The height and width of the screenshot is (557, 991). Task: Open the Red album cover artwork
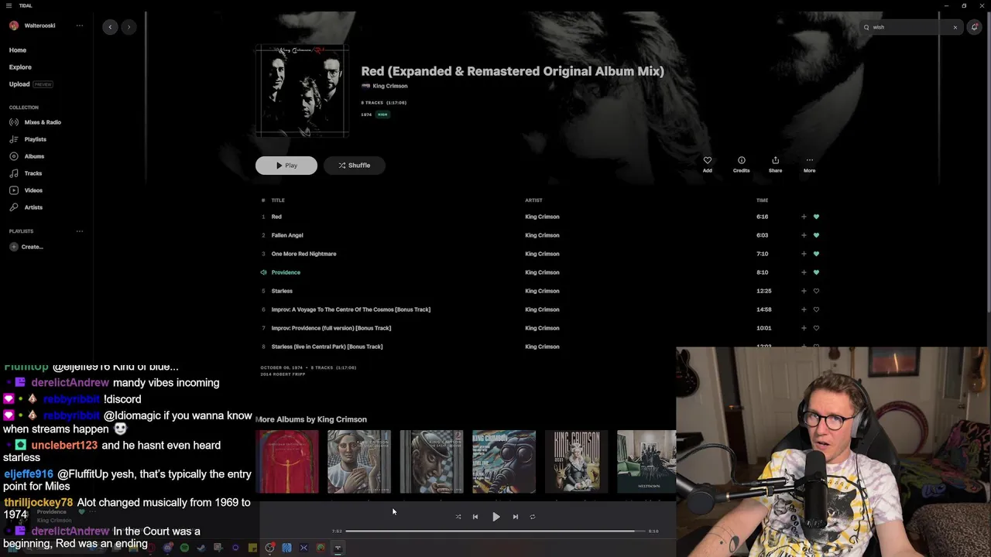[x=302, y=91]
